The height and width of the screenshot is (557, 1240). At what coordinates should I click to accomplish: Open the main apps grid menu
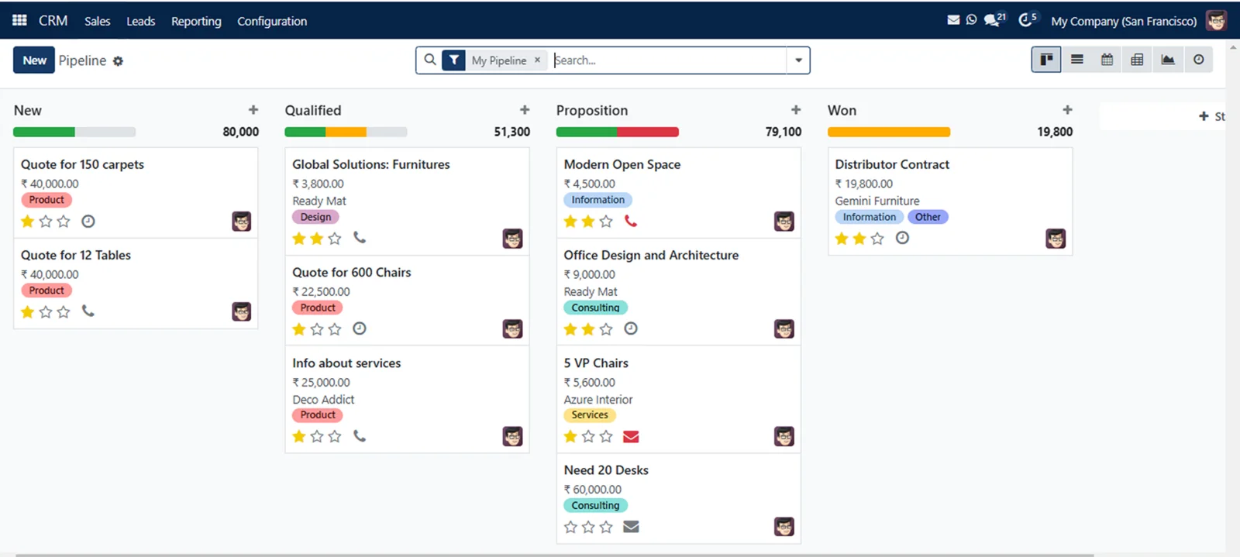click(x=19, y=21)
